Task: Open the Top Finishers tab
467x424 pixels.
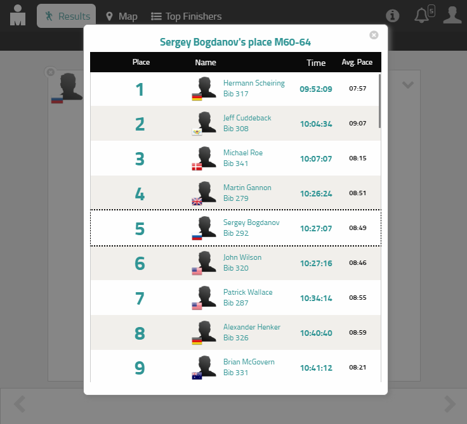Action: pyautogui.click(x=186, y=16)
